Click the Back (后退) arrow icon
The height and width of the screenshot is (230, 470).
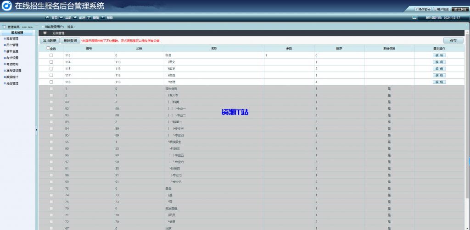pos(61,17)
